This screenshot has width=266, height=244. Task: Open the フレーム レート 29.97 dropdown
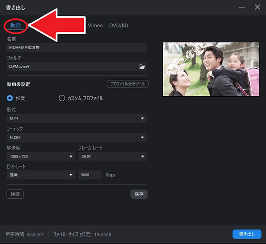113,157
